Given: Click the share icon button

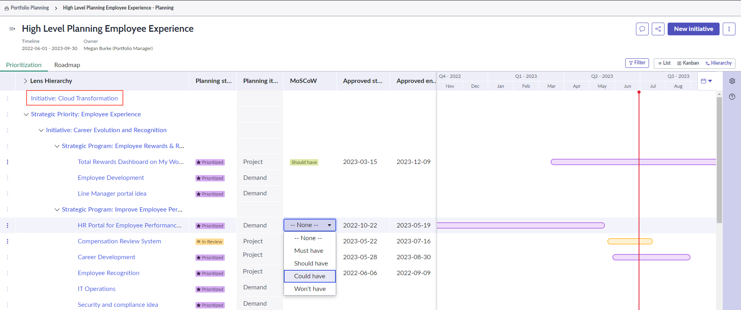Looking at the screenshot, I should coord(658,29).
